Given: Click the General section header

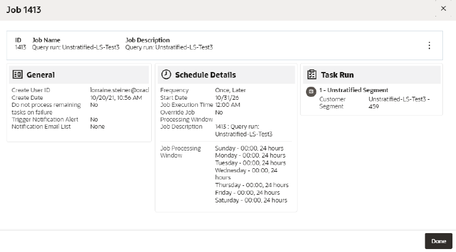Looking at the screenshot, I should pyautogui.click(x=79, y=75).
